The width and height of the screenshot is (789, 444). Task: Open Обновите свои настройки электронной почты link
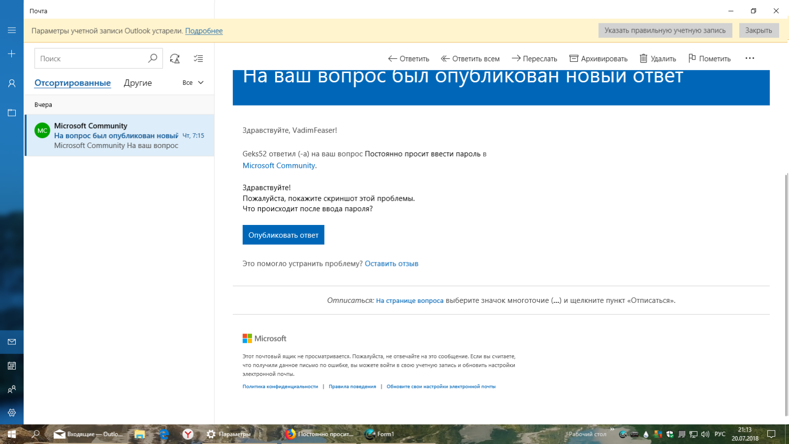click(441, 386)
